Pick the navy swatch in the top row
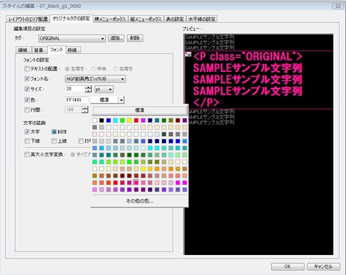 pos(150,120)
